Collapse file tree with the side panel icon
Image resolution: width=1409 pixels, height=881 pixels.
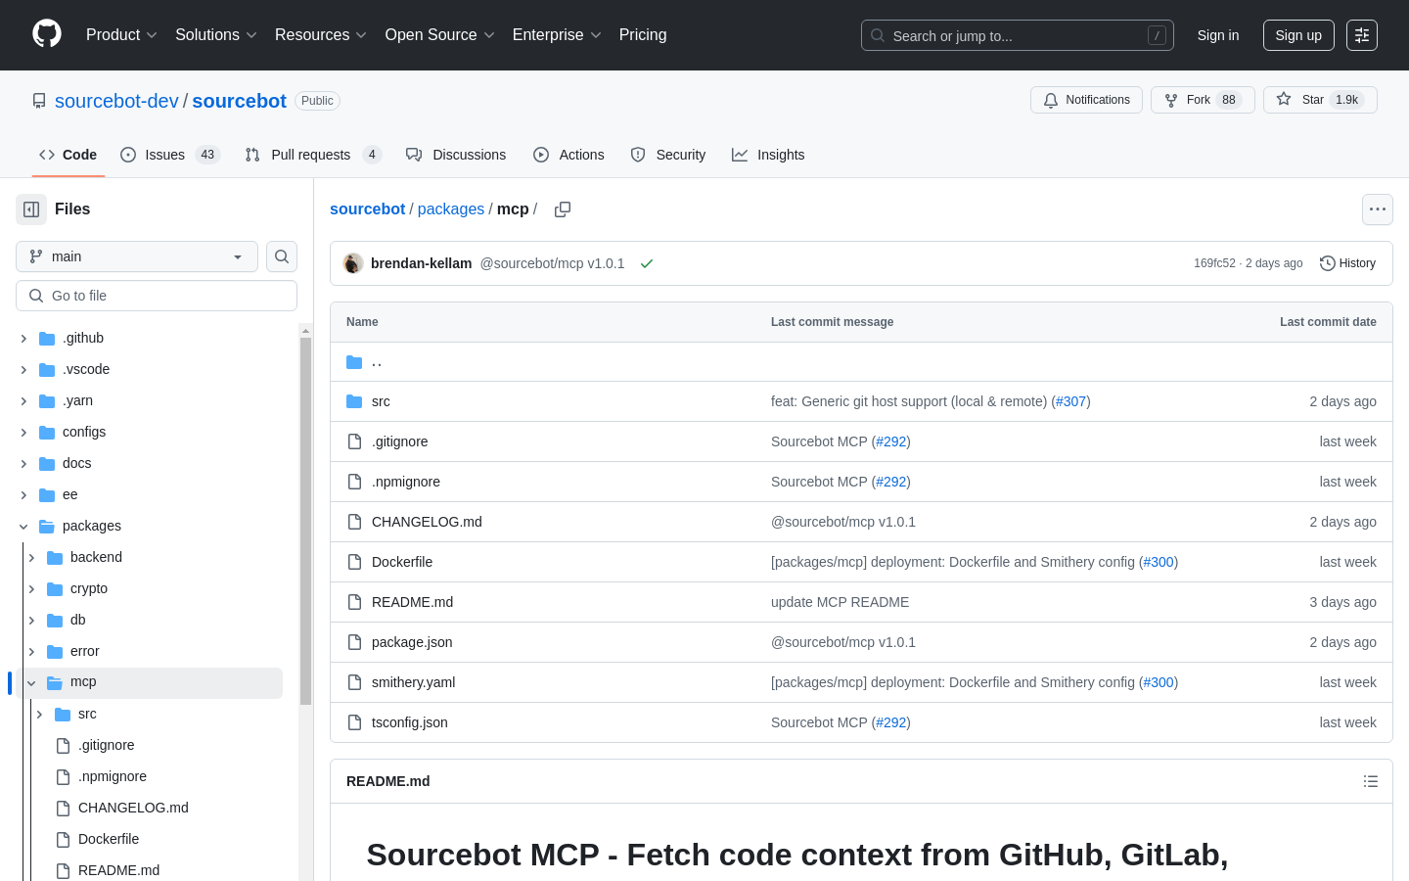31,209
